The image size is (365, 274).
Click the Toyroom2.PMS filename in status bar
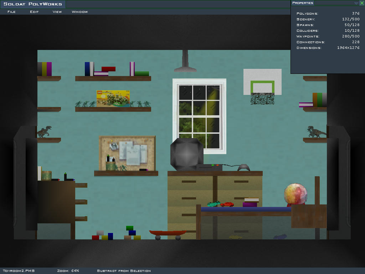coord(19,271)
